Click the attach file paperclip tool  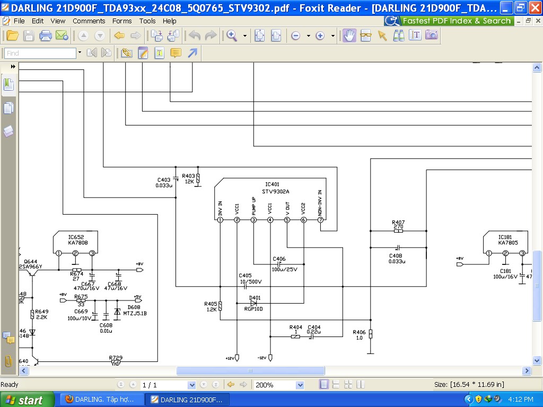click(127, 53)
